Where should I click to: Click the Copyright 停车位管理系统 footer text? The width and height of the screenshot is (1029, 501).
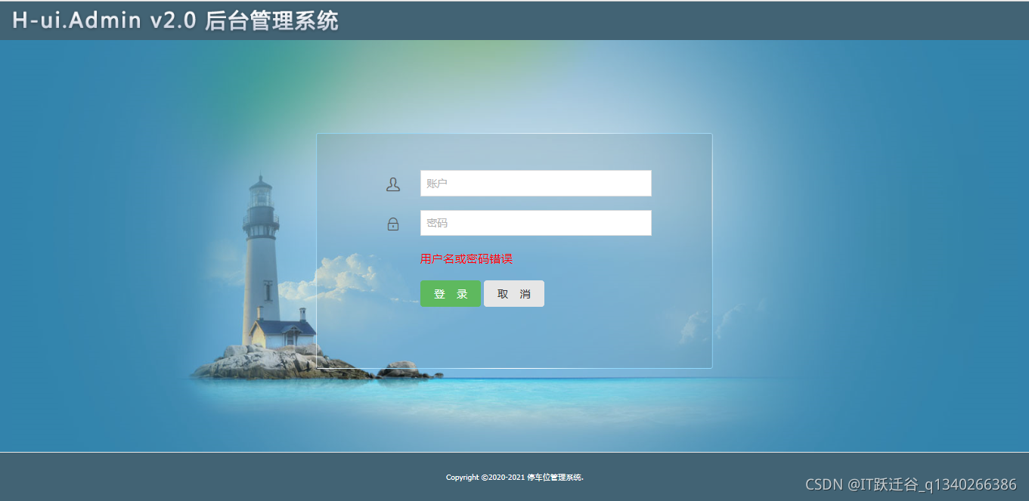(x=515, y=477)
